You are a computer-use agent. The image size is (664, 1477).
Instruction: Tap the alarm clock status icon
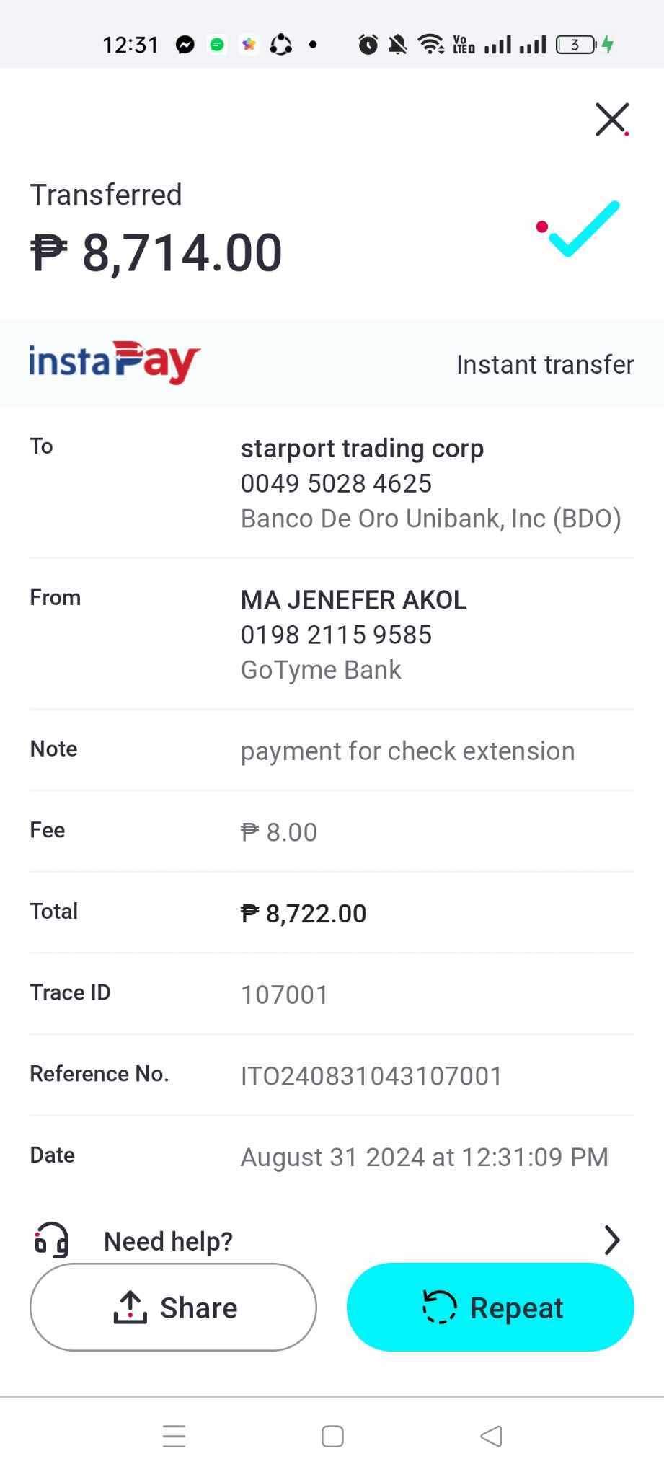point(368,45)
